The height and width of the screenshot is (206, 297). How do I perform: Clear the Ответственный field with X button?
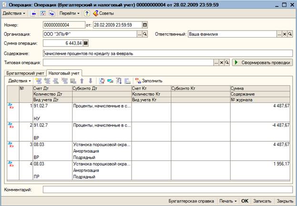(285, 34)
